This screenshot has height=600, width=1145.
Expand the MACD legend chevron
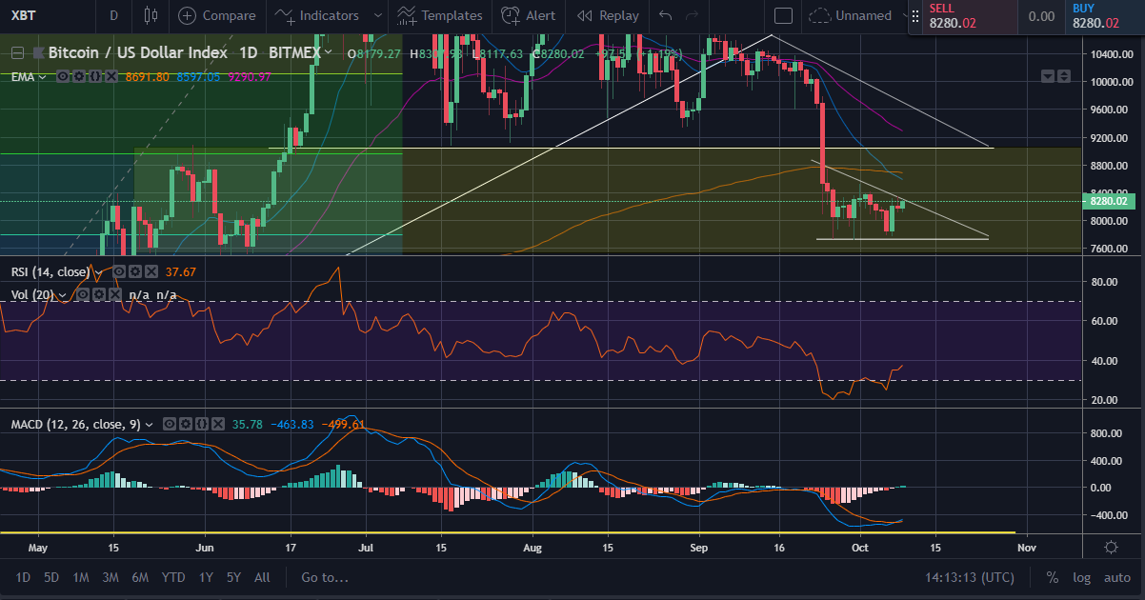pyautogui.click(x=150, y=424)
